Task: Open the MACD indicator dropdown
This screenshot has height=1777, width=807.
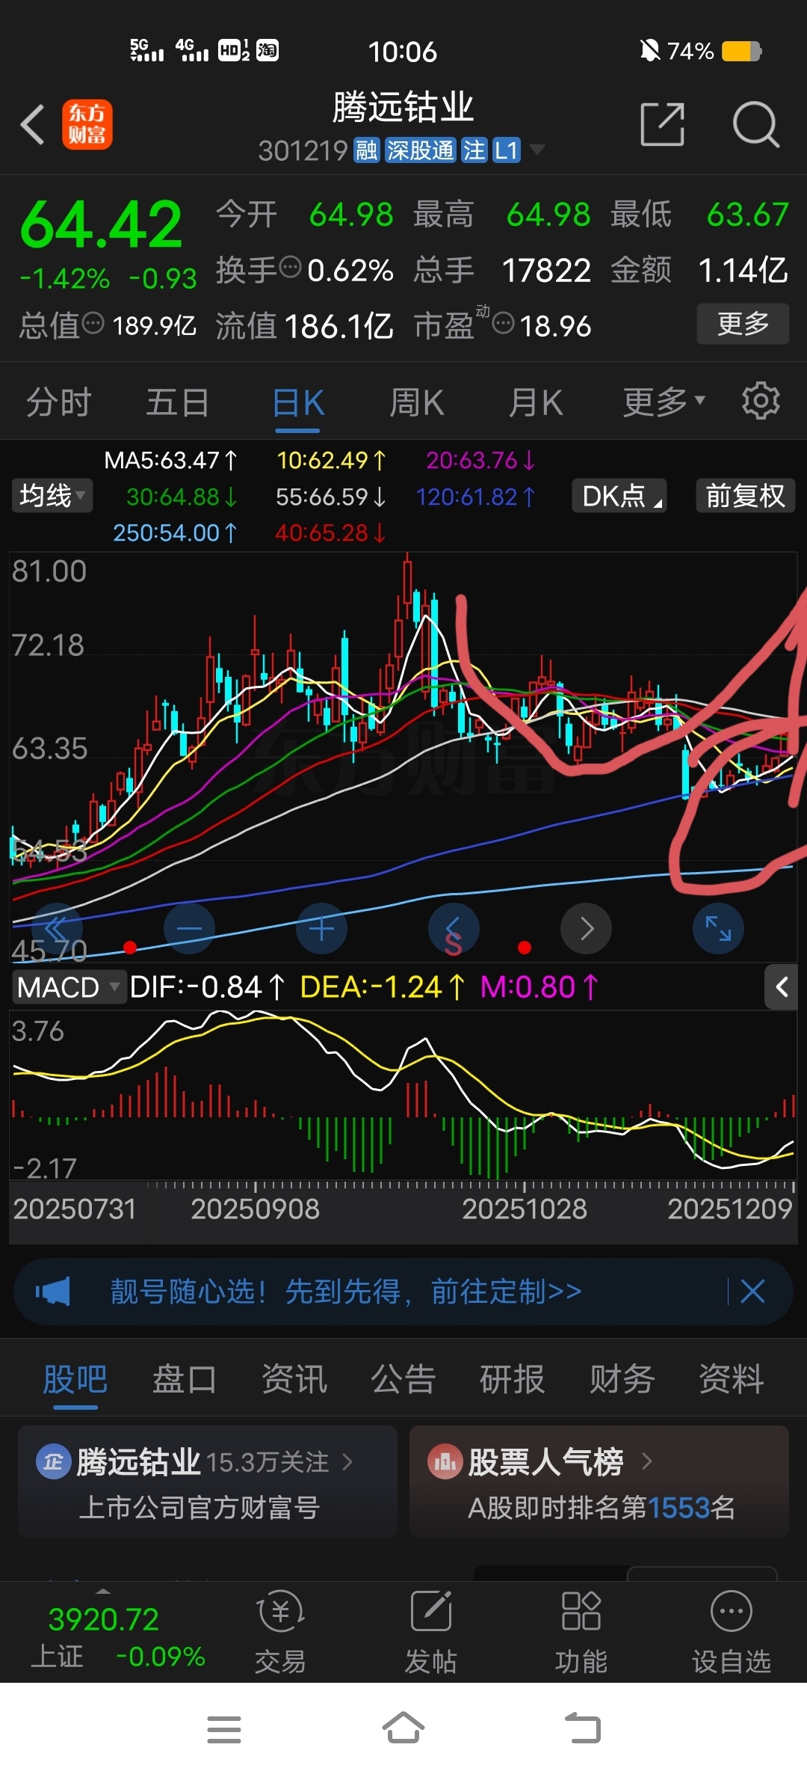Action: click(x=68, y=987)
